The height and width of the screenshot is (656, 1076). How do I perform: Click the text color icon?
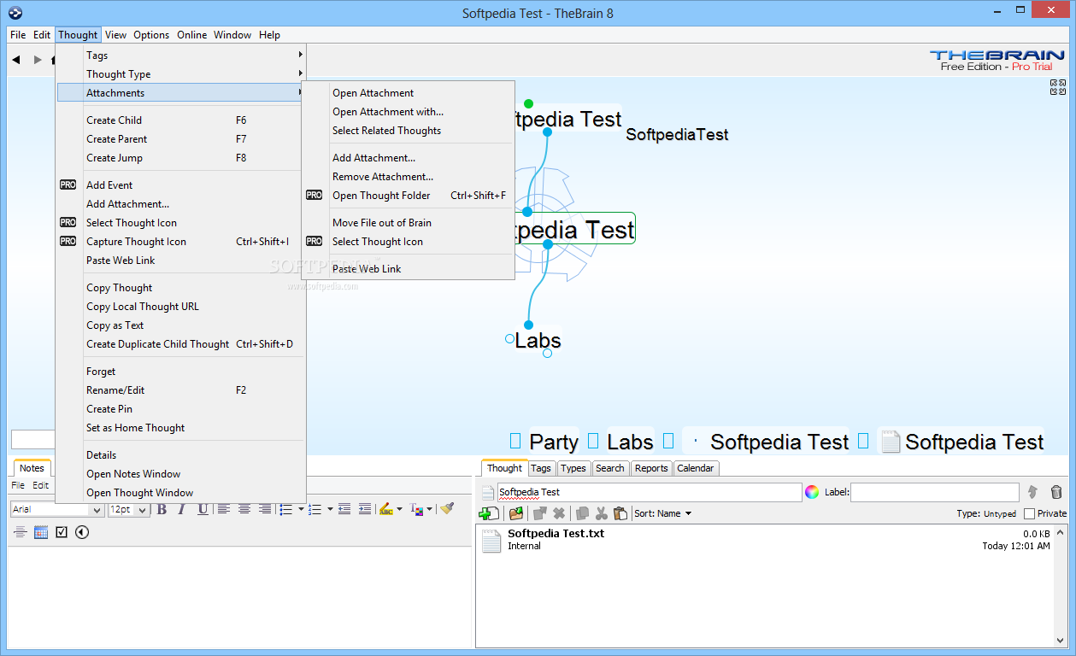416,509
